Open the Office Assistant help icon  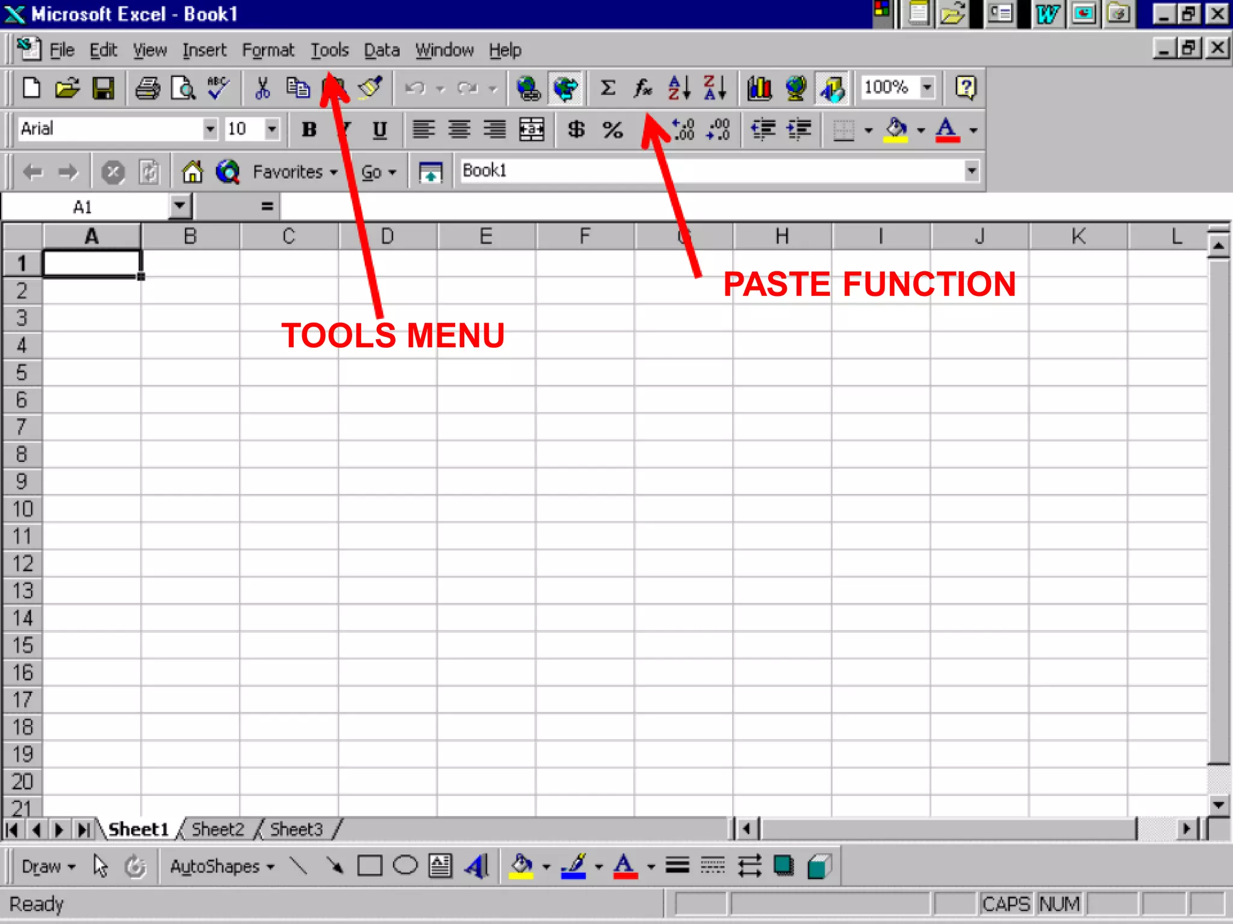[x=966, y=88]
